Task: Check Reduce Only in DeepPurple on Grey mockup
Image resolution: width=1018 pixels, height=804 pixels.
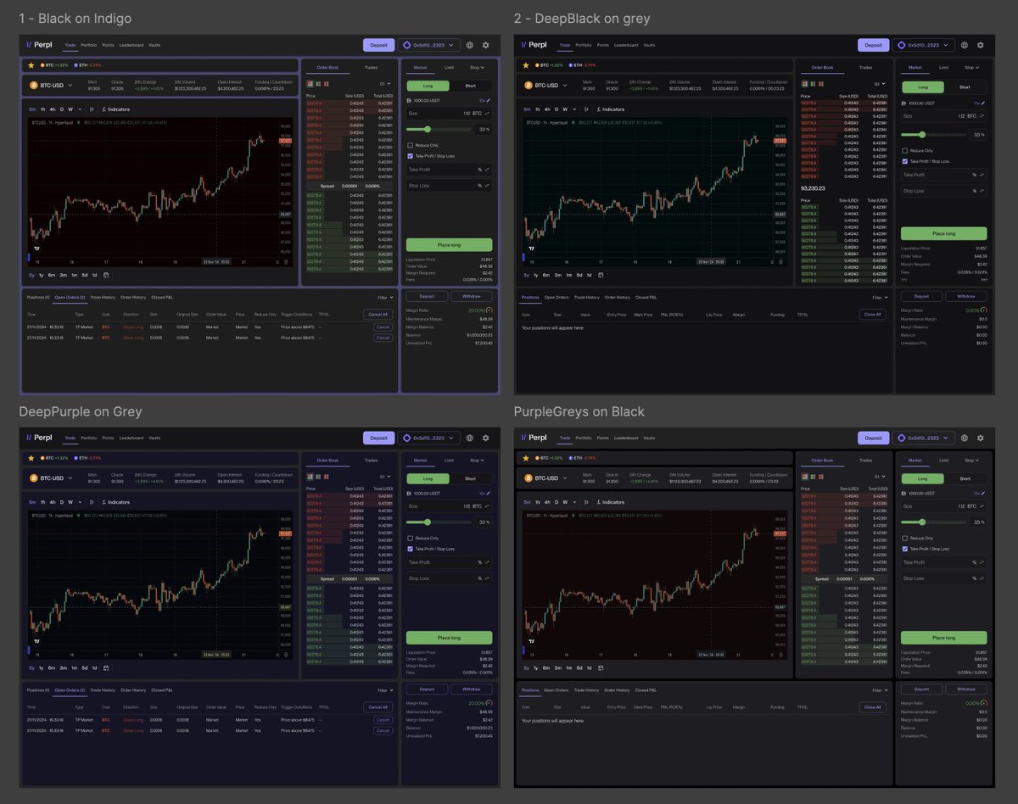Action: click(410, 538)
